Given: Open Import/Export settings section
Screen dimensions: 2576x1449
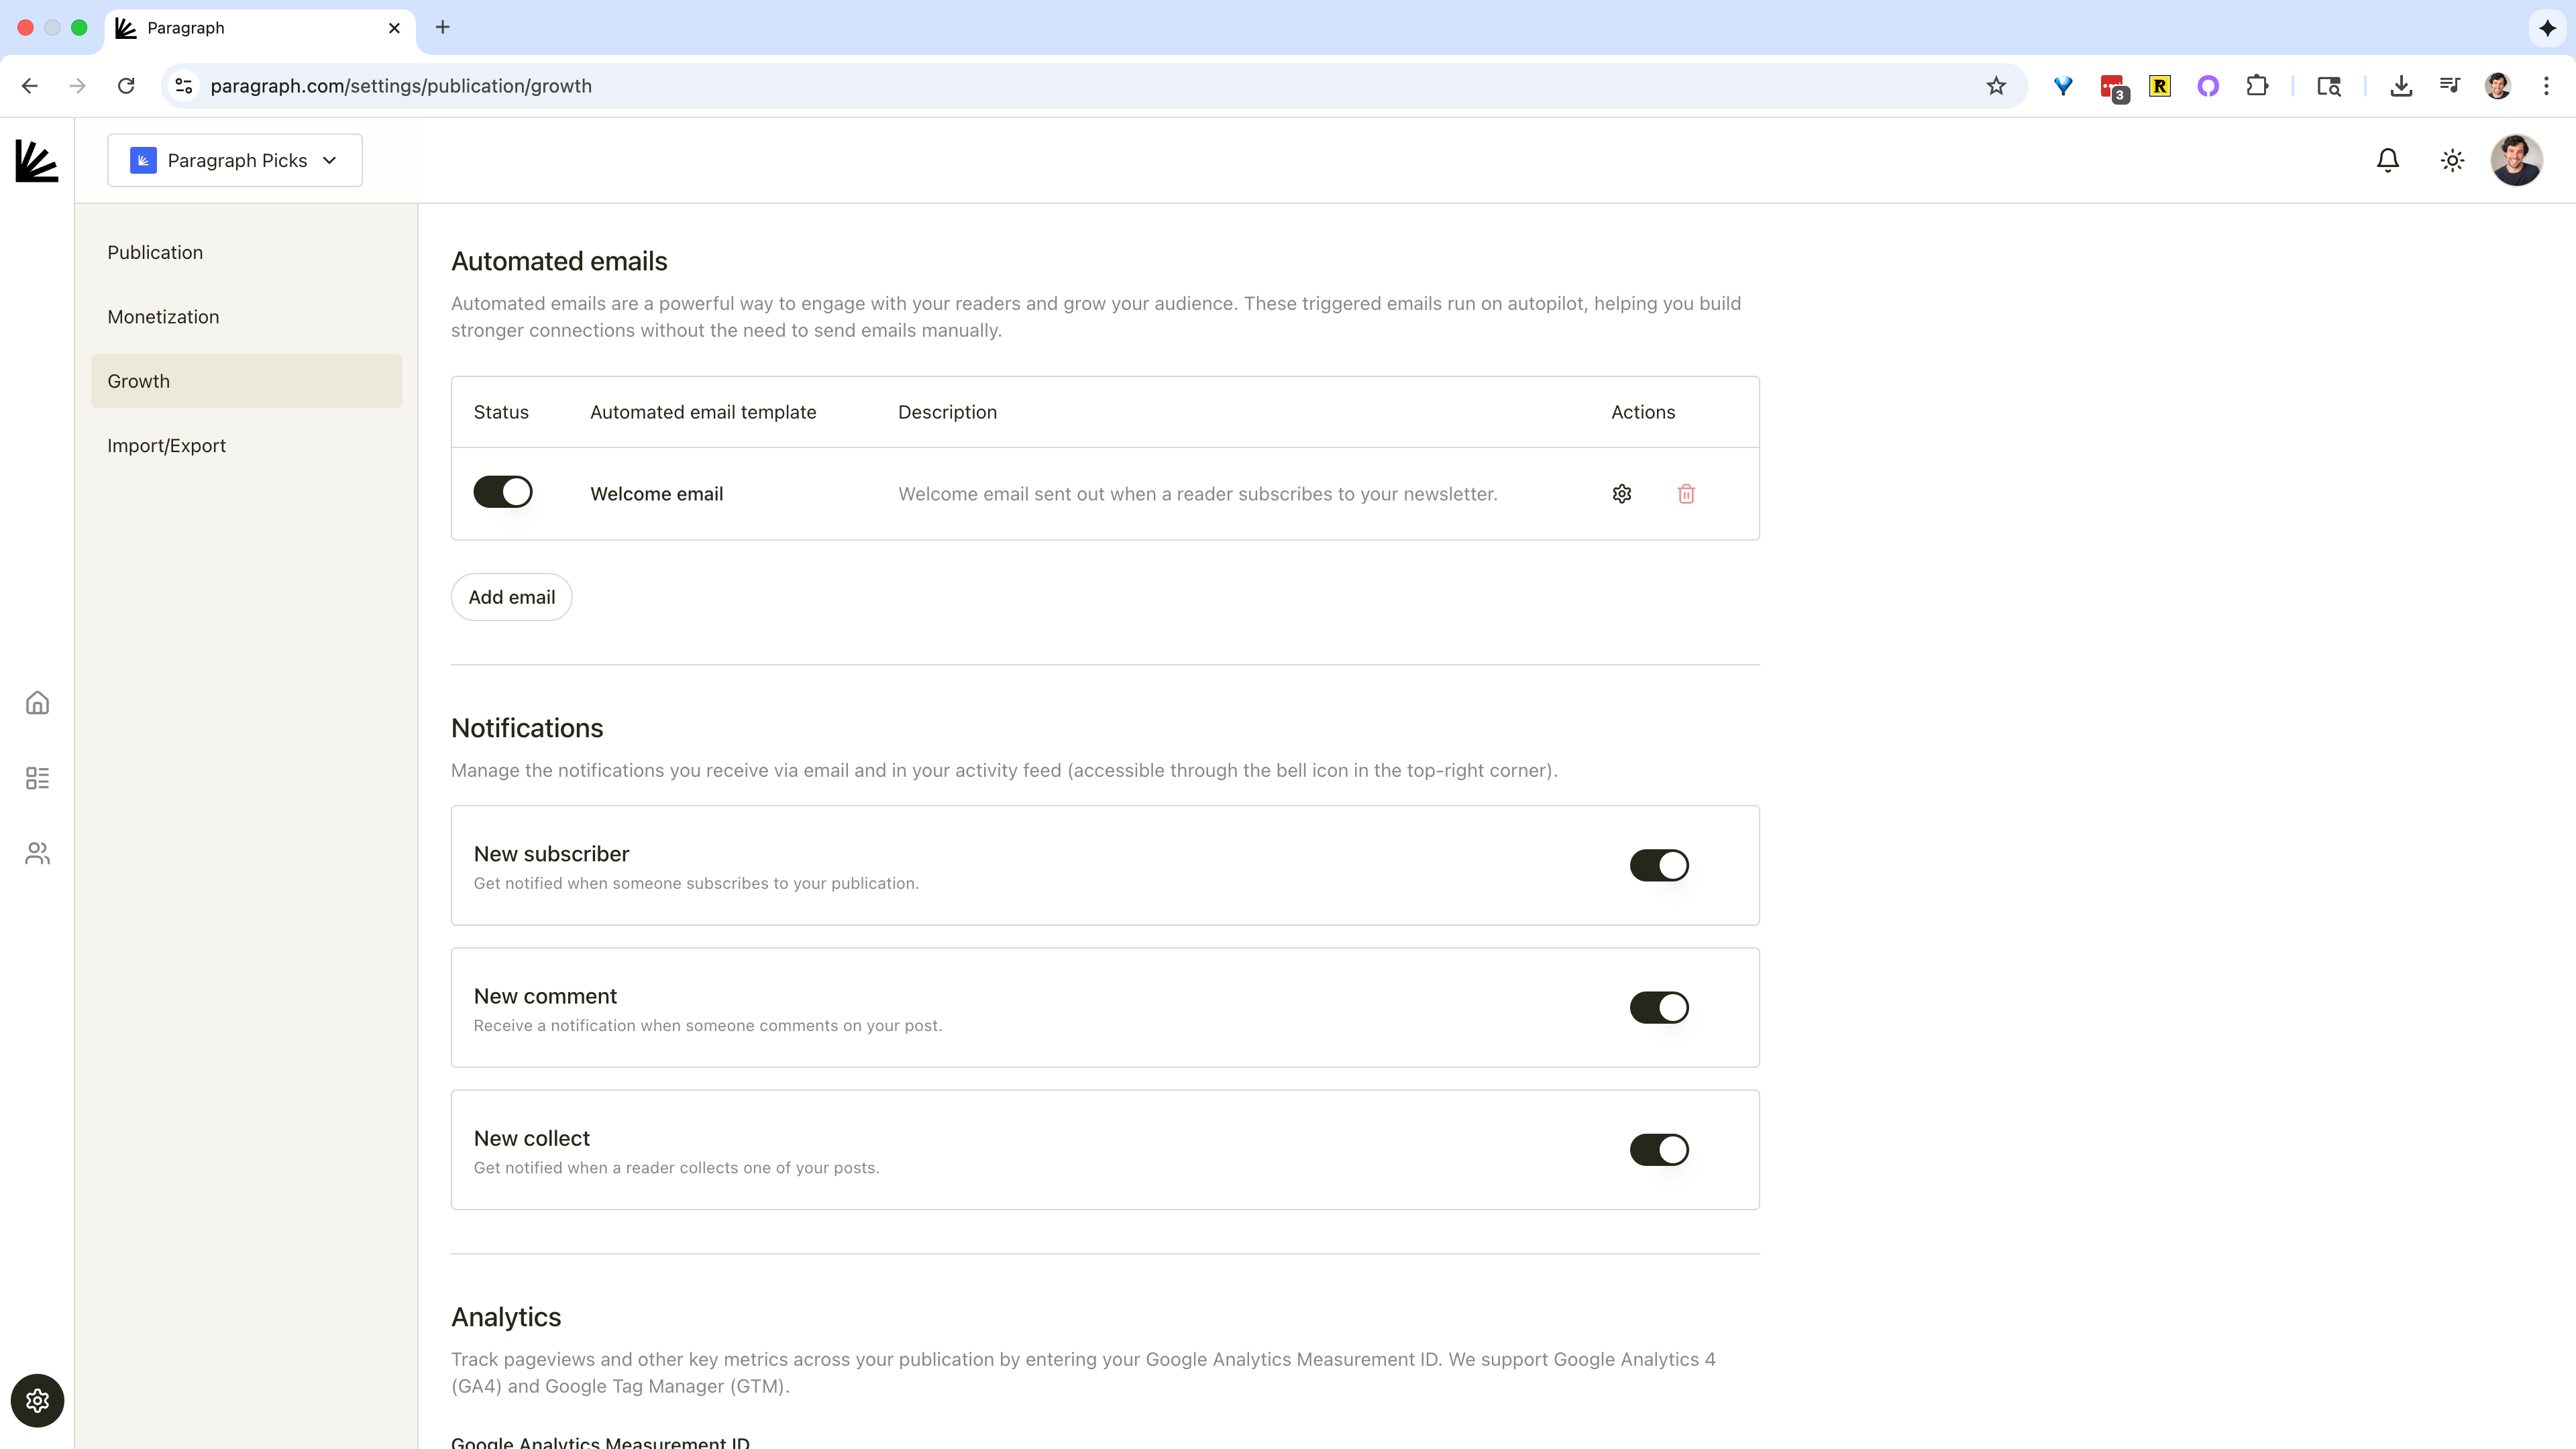Looking at the screenshot, I should (x=166, y=446).
